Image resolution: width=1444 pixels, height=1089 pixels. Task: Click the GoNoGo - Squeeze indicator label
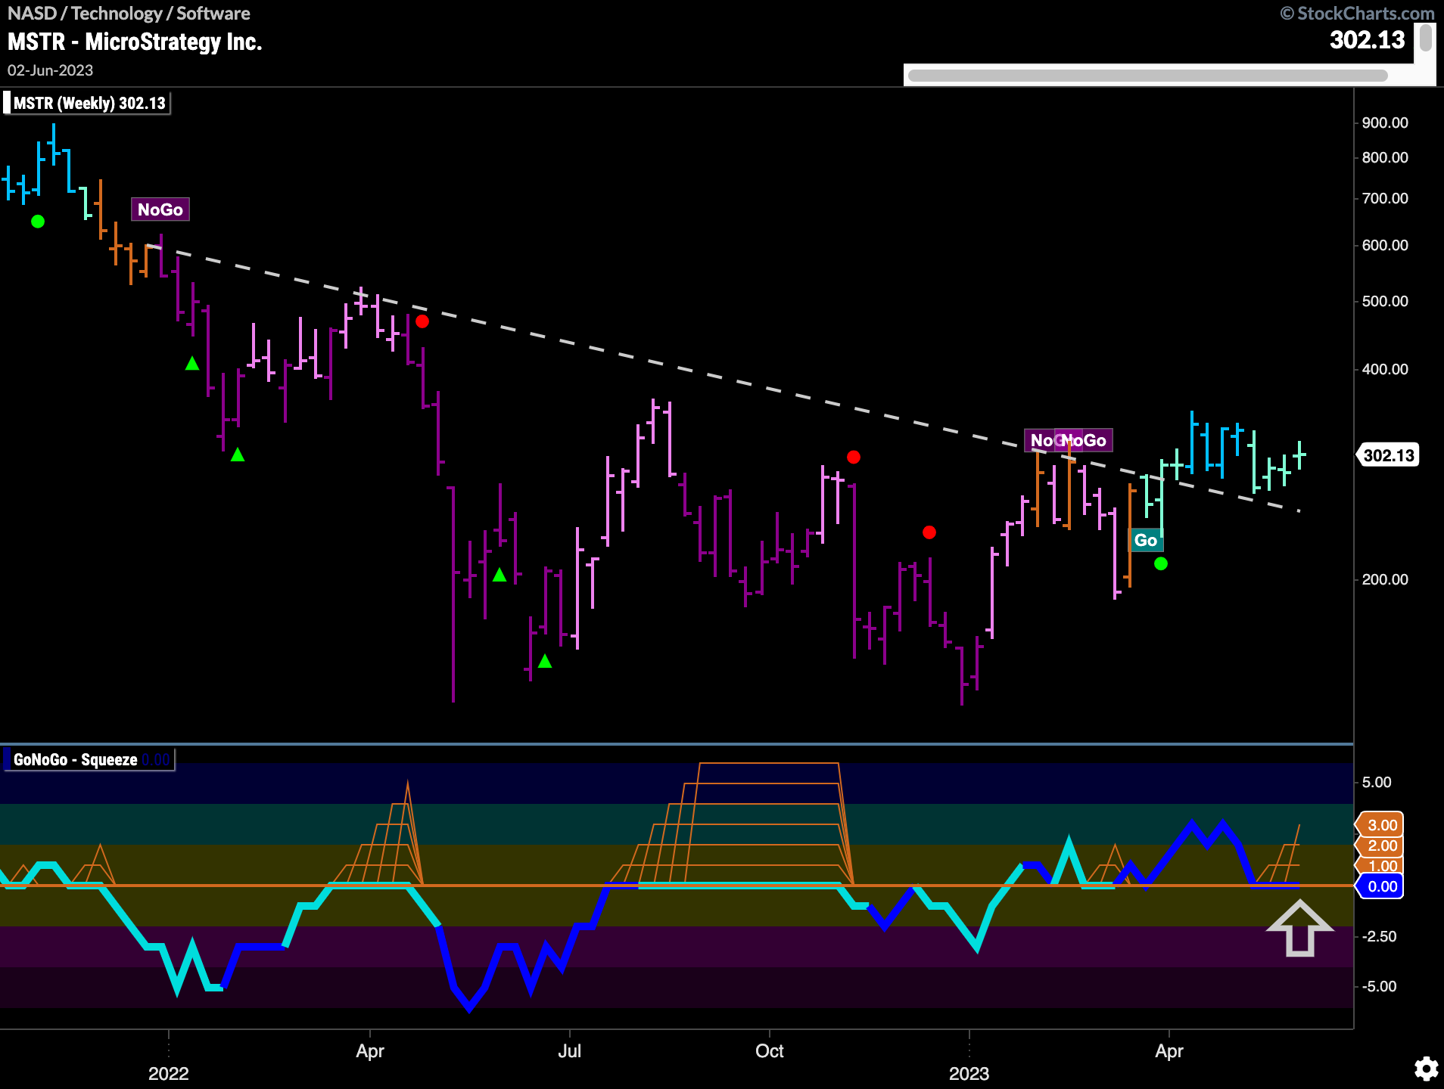(x=89, y=759)
